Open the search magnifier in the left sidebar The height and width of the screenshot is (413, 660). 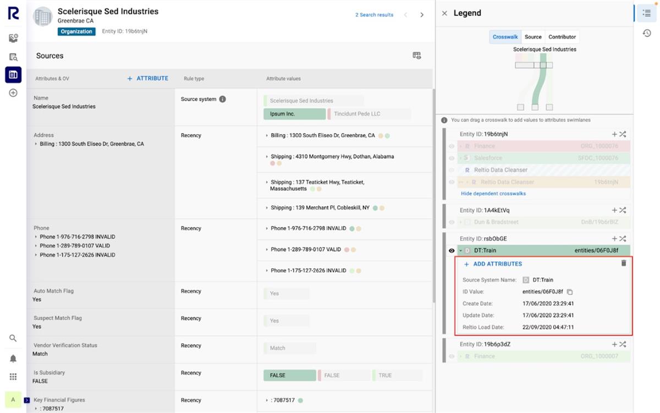[x=13, y=338]
